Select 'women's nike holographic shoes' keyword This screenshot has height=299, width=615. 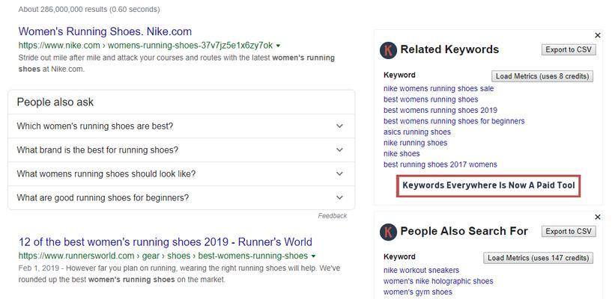pos(438,281)
